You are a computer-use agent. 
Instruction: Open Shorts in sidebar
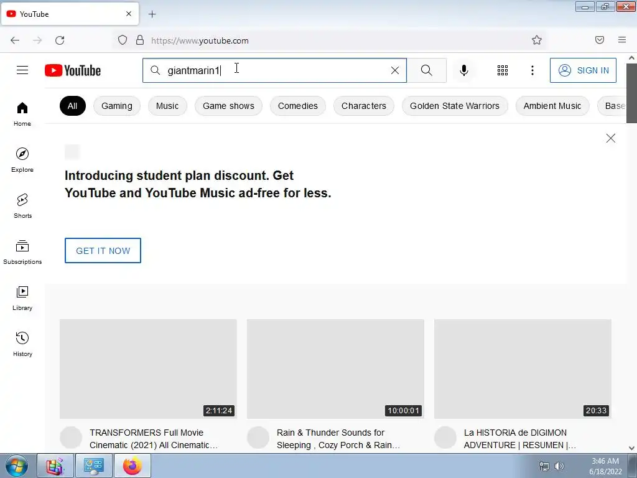point(22,206)
